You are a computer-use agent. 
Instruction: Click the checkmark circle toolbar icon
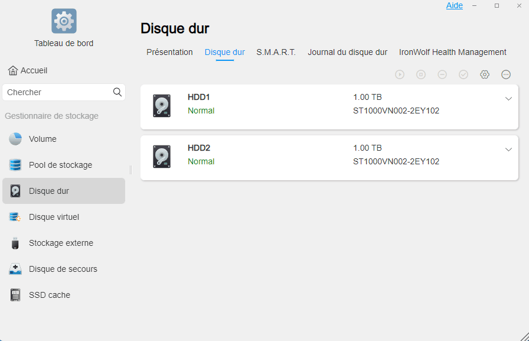[463, 74]
